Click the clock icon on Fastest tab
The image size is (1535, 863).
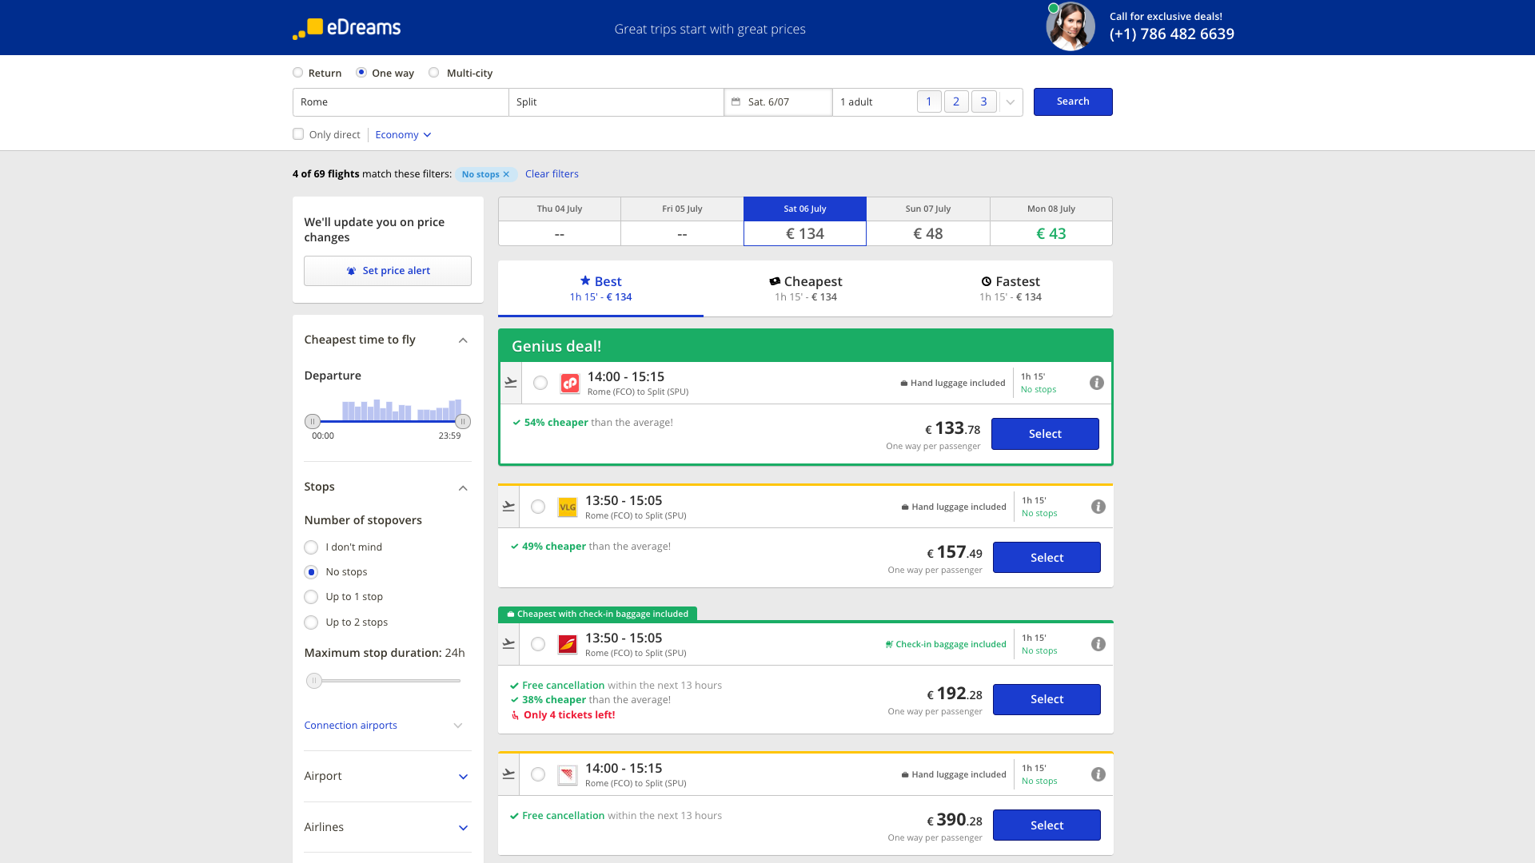(987, 281)
